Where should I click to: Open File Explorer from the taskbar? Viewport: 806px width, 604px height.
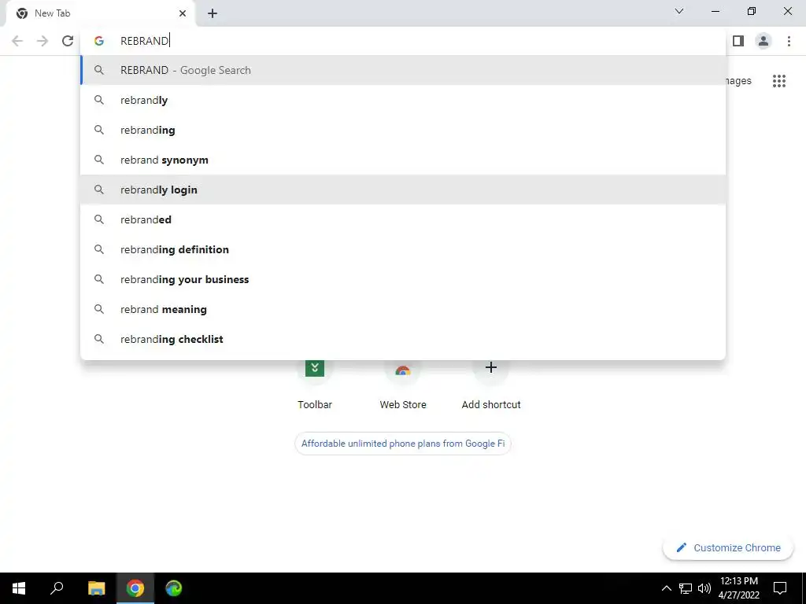tap(96, 588)
